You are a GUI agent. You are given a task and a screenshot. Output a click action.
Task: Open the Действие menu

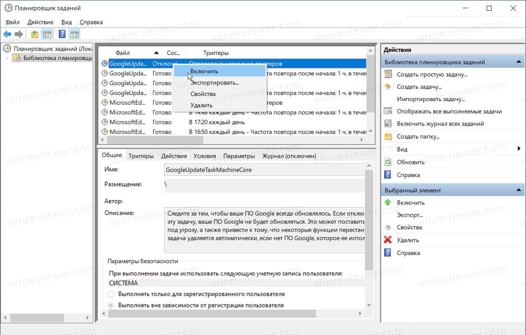(x=40, y=22)
